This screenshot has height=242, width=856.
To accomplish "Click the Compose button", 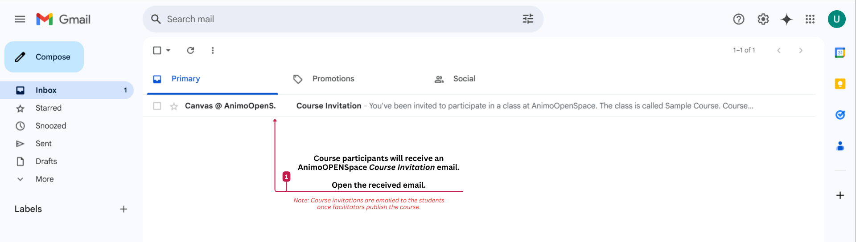I will 44,57.
